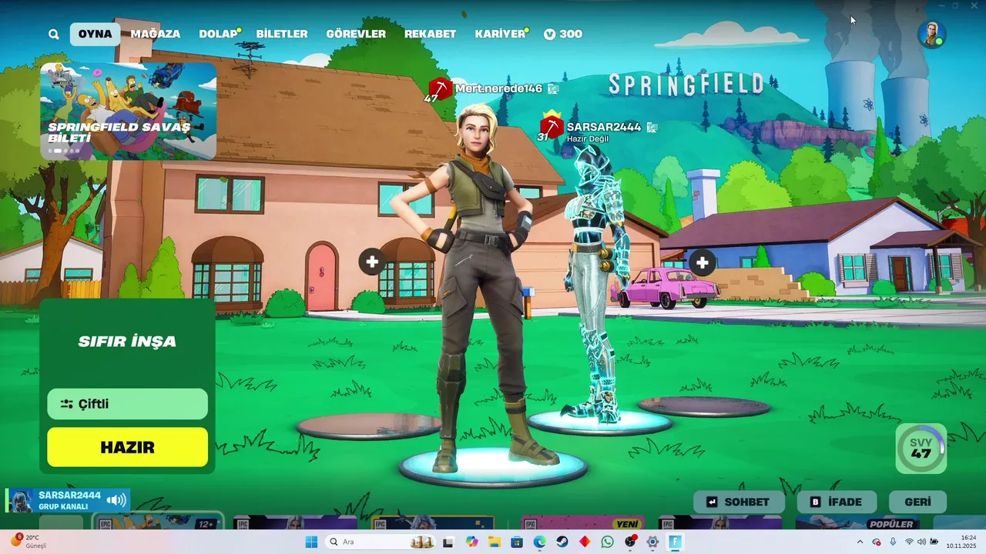
Task: Invite a player with the left plus button
Action: point(372,262)
